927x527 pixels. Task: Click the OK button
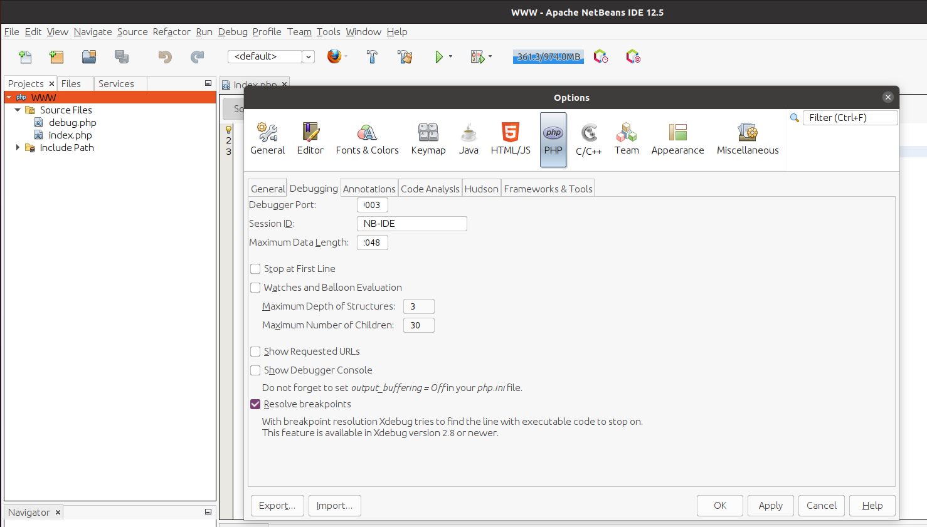click(x=720, y=506)
